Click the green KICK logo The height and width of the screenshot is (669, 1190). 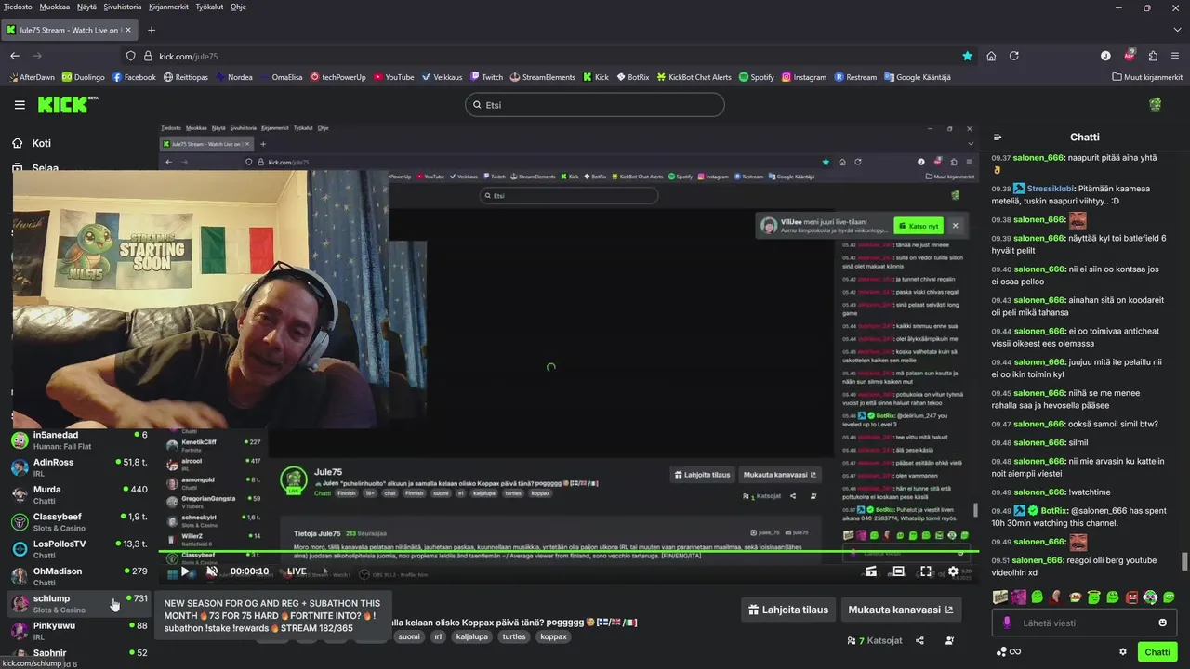click(x=68, y=104)
